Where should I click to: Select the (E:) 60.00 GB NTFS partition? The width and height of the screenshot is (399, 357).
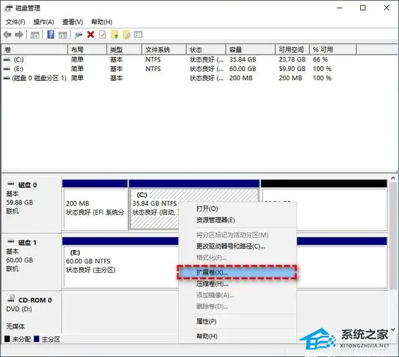120,262
